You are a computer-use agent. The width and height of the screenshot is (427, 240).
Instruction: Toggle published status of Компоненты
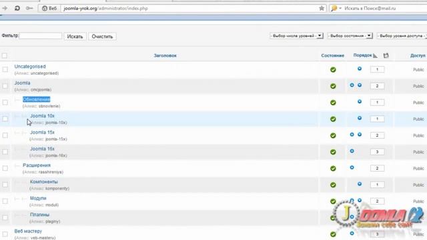click(333, 185)
